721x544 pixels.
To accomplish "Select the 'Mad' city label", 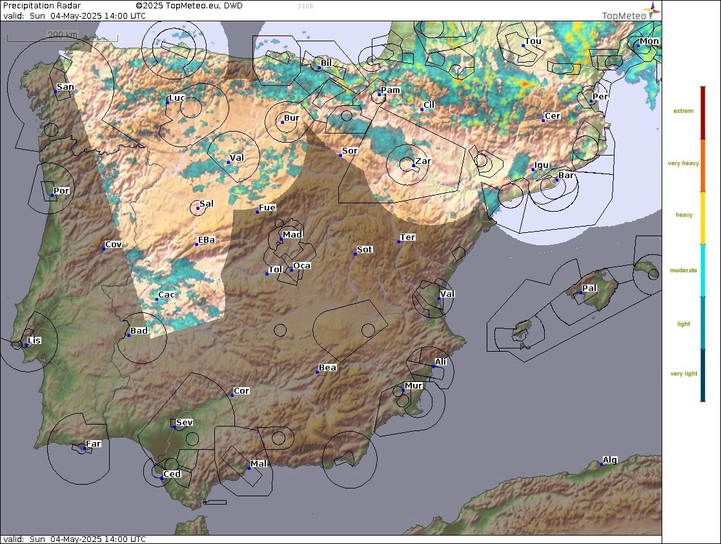I will click(x=292, y=234).
